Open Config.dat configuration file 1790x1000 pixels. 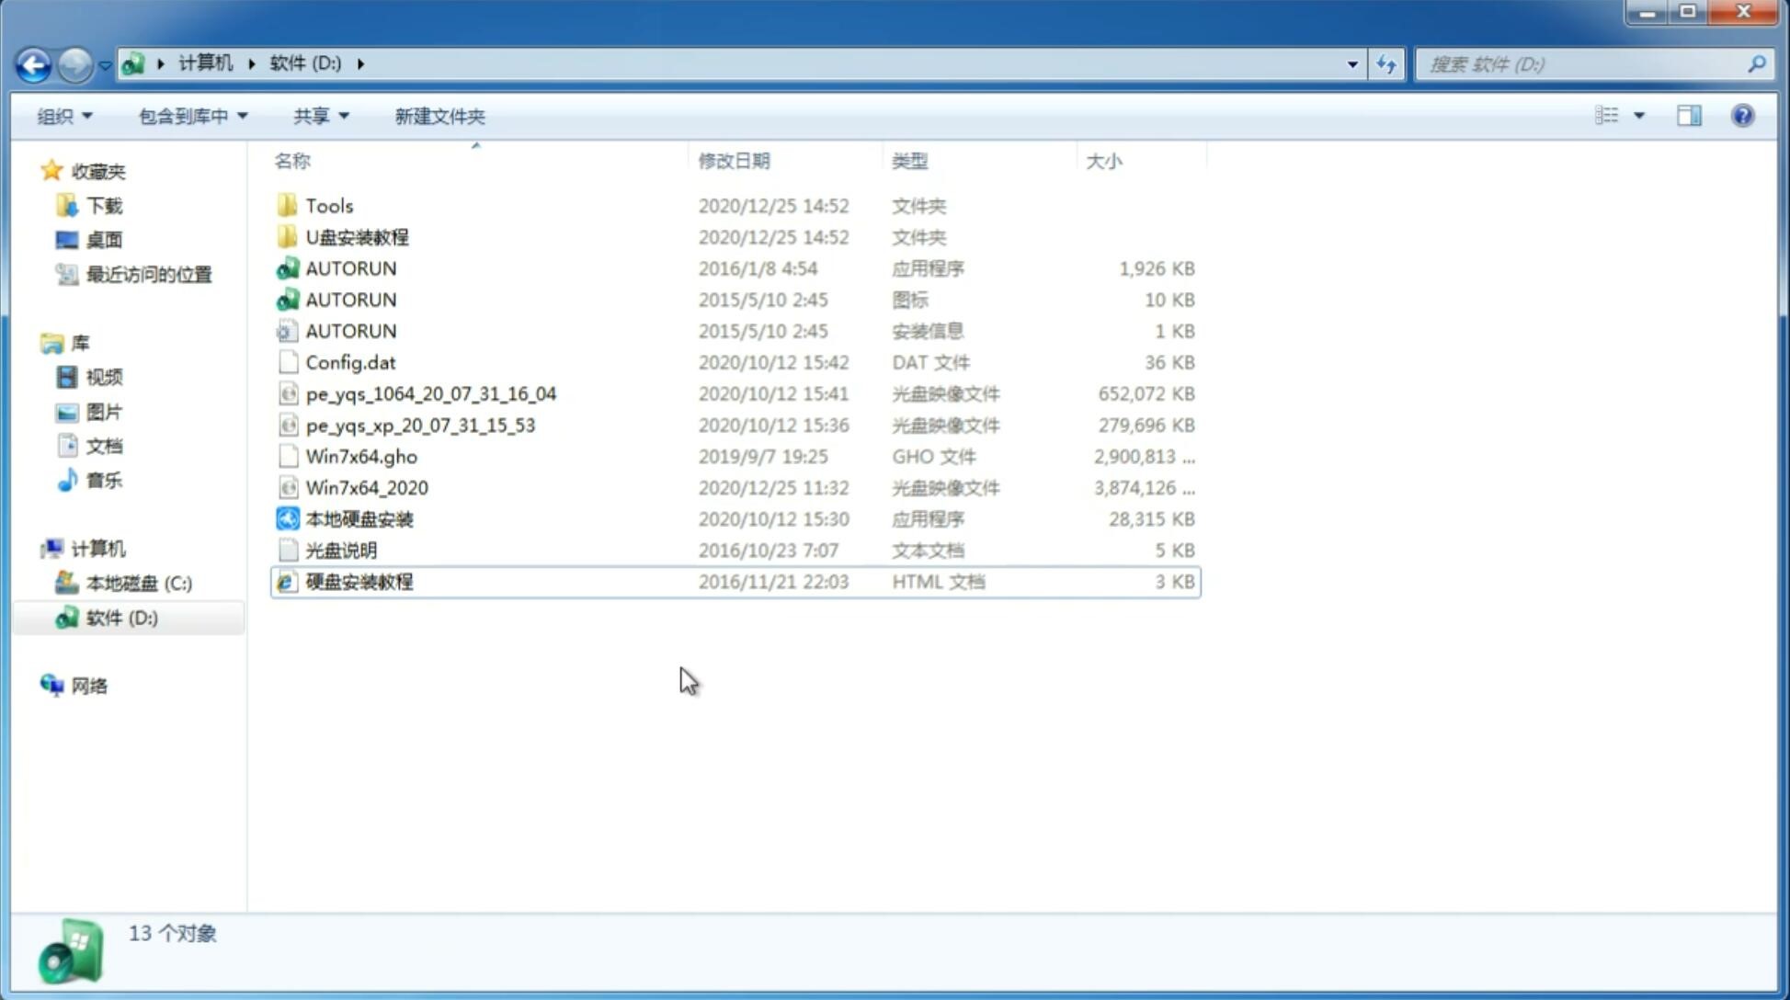pyautogui.click(x=351, y=361)
